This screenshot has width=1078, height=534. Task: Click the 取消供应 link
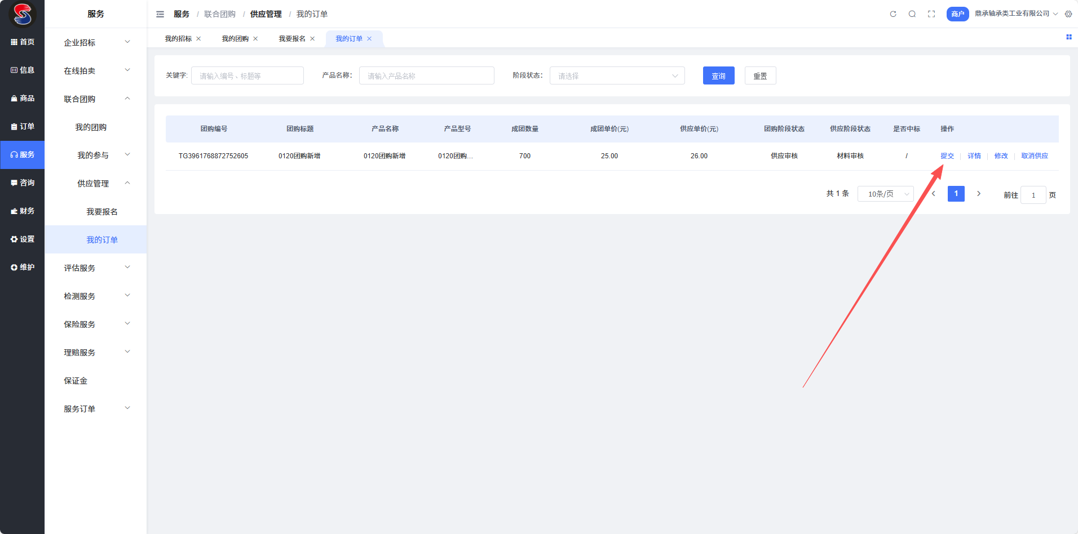tap(1034, 156)
